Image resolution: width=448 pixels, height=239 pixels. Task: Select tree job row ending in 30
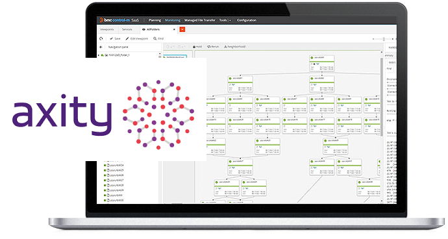coord(114,201)
